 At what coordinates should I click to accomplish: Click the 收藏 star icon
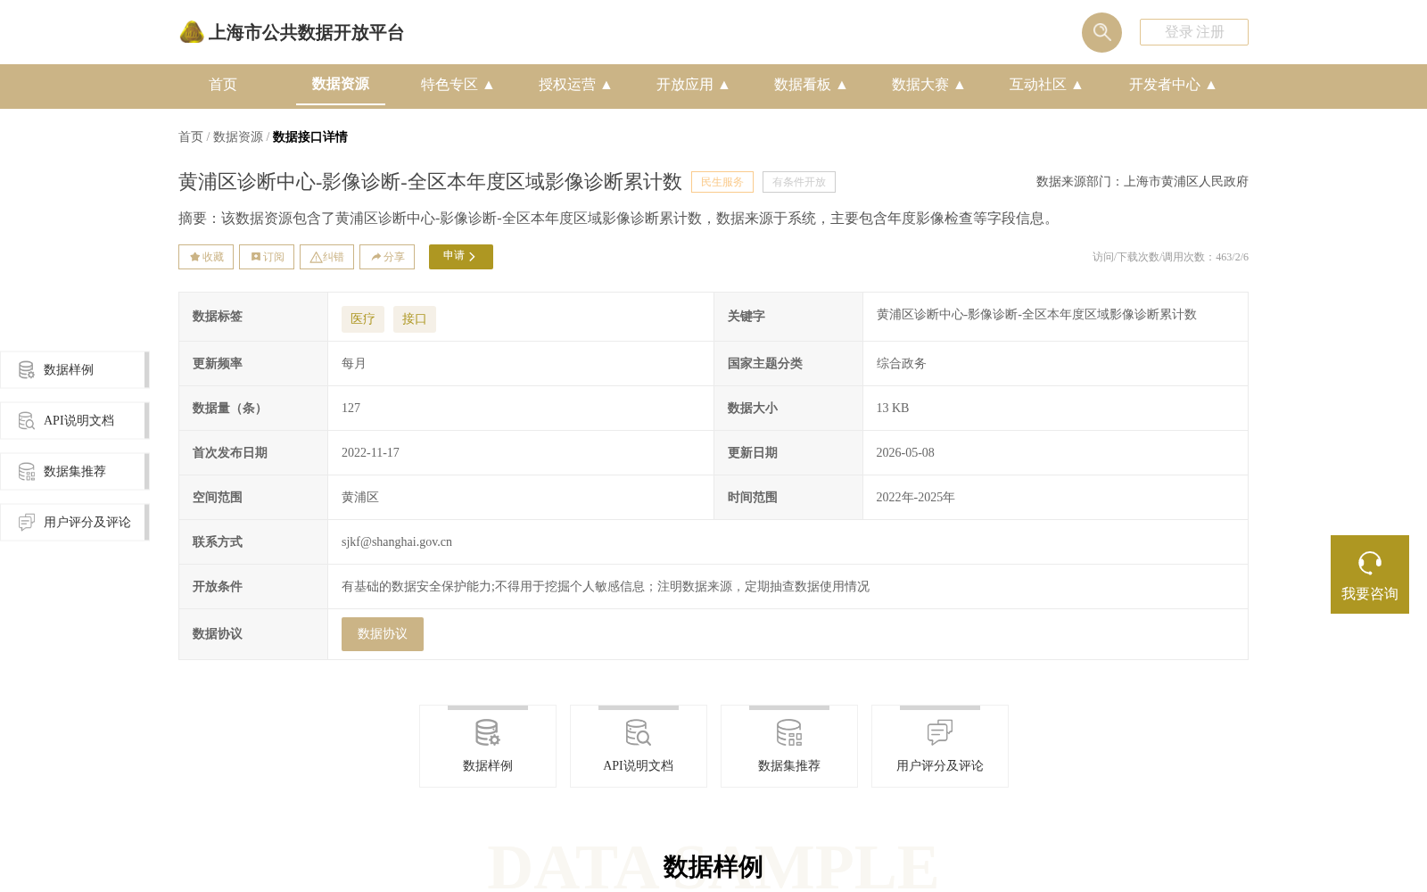(x=194, y=257)
